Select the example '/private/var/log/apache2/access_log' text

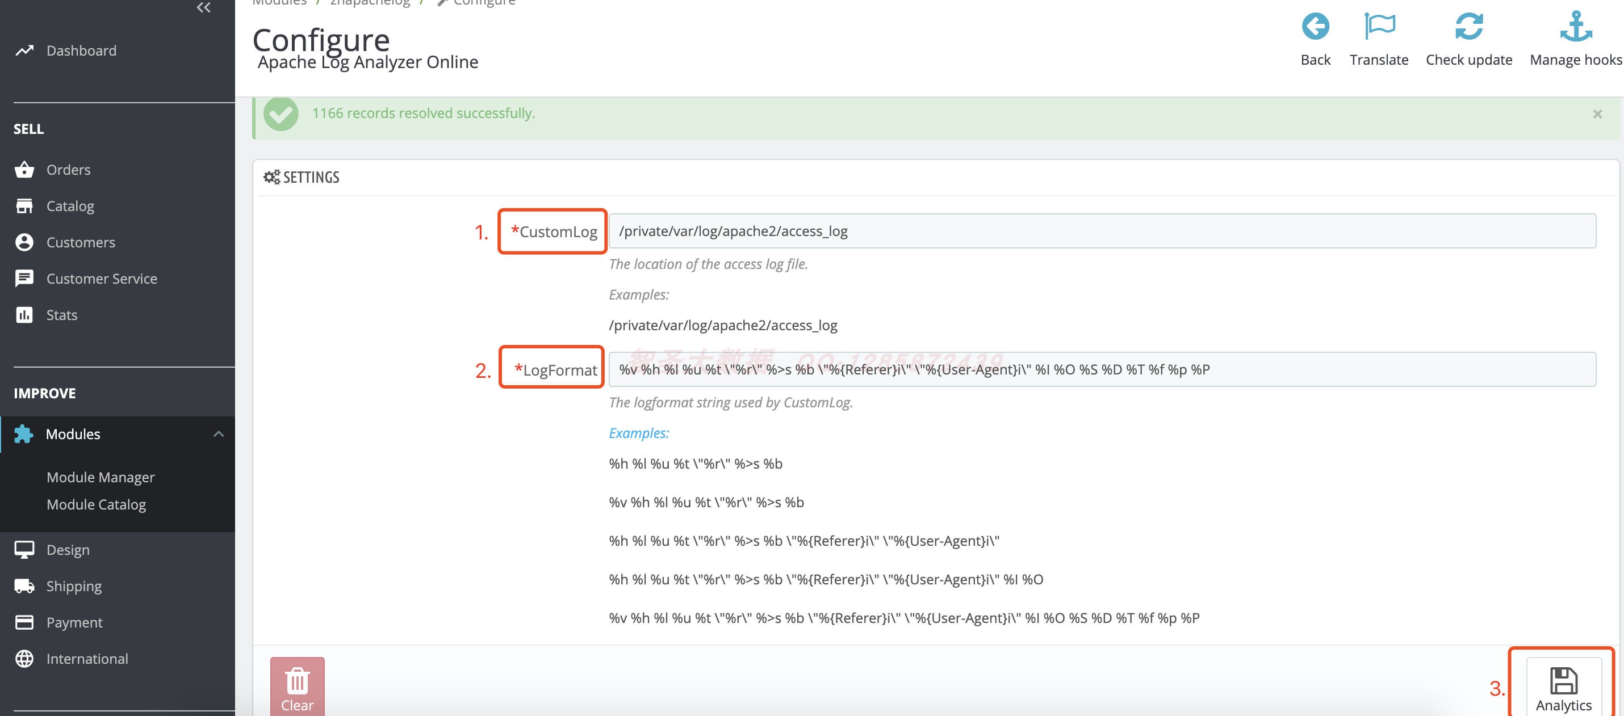pyautogui.click(x=723, y=326)
